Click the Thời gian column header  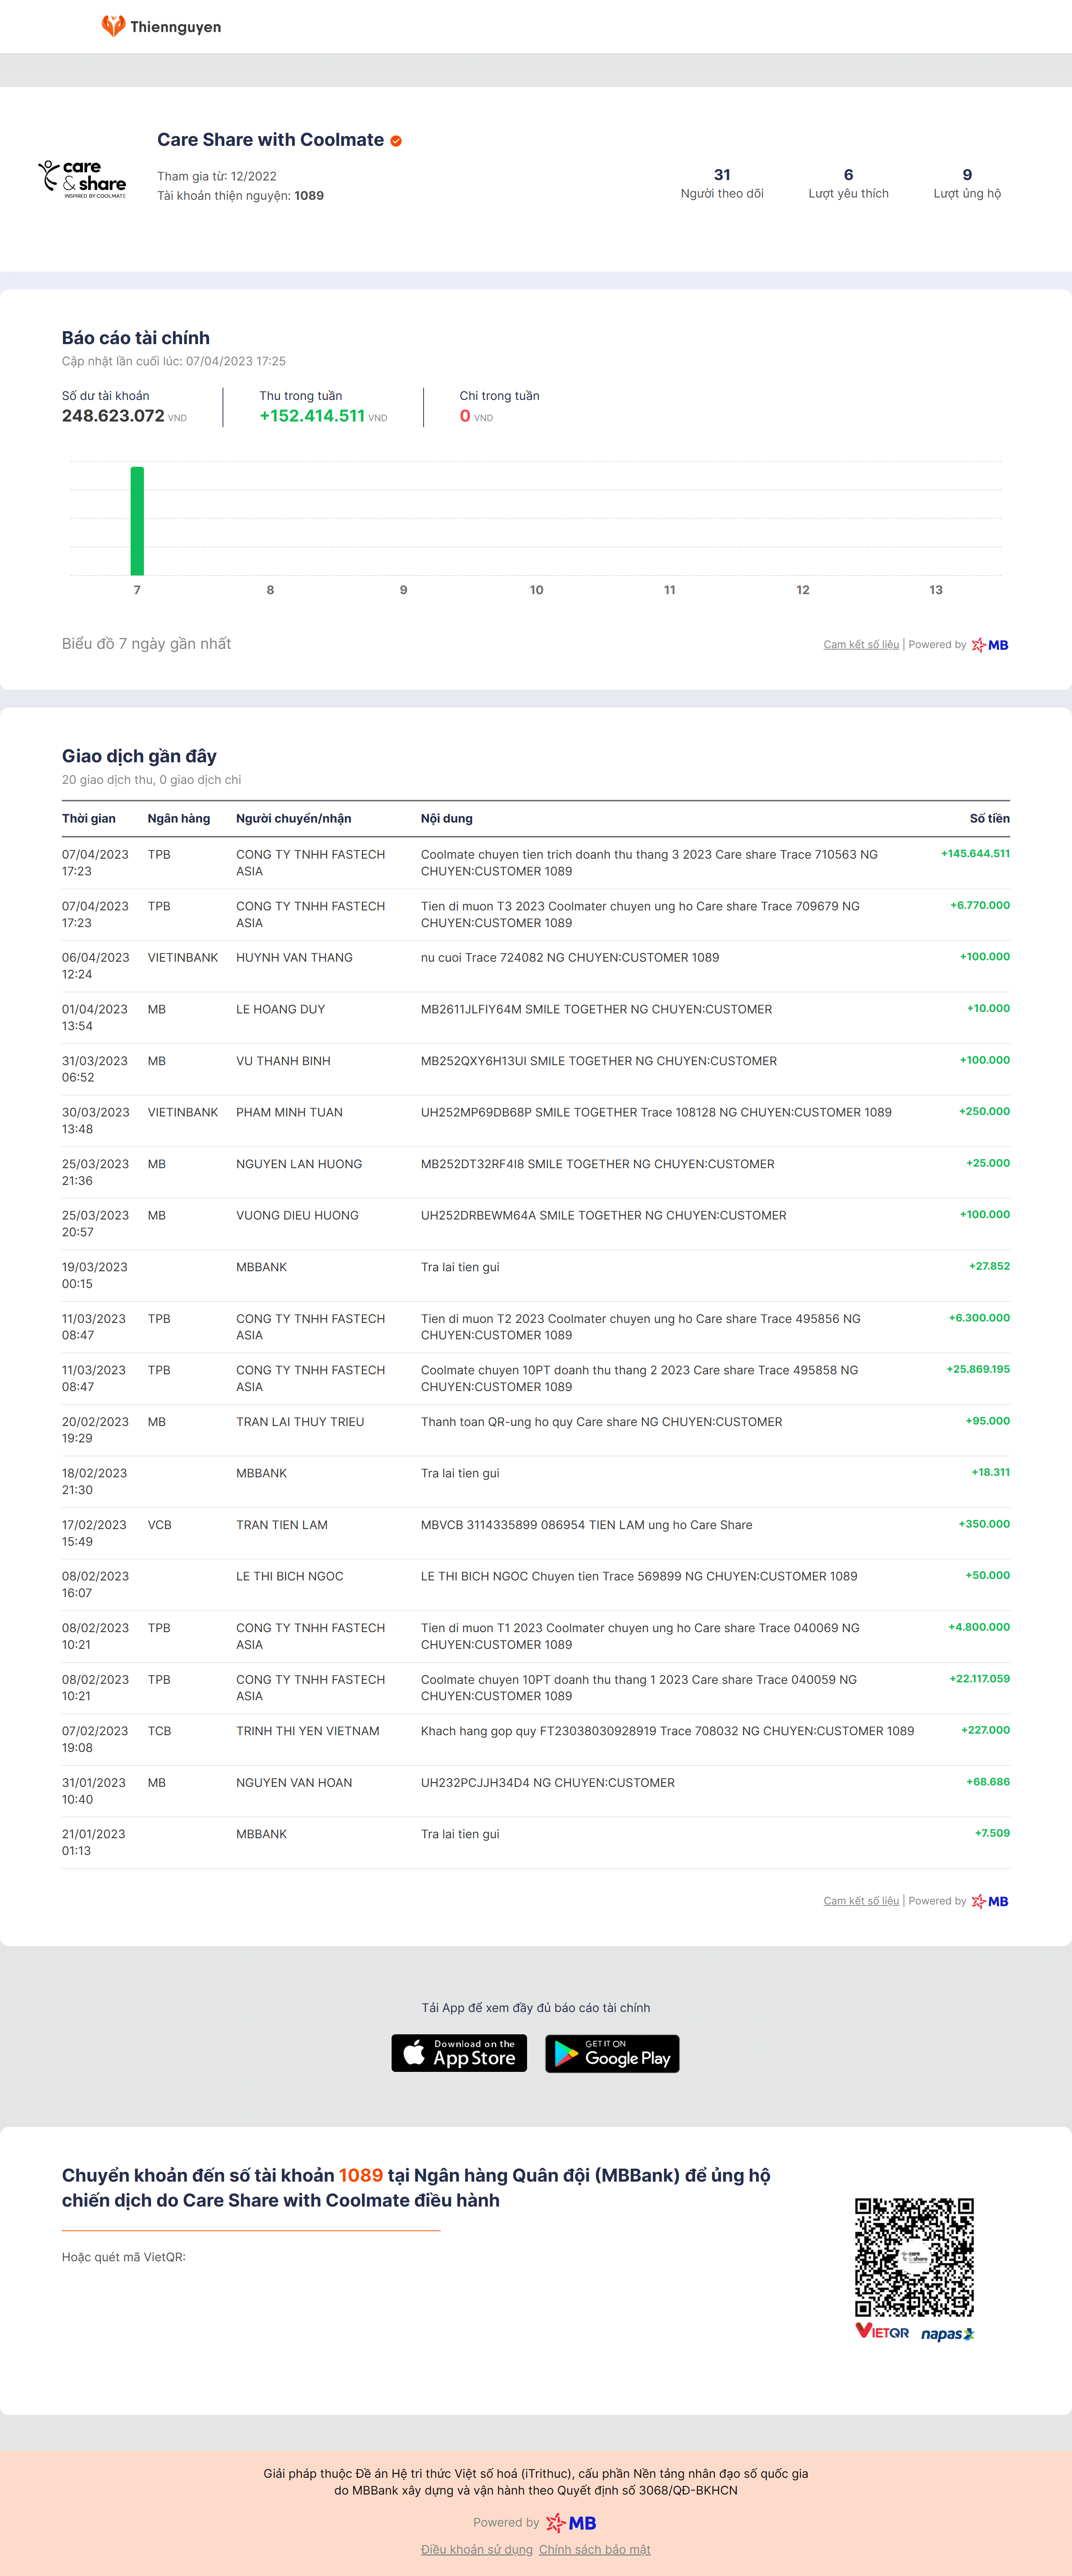click(89, 819)
